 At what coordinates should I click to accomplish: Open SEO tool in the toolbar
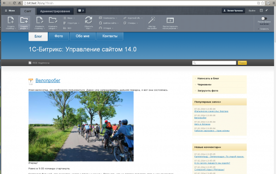(x=67, y=28)
